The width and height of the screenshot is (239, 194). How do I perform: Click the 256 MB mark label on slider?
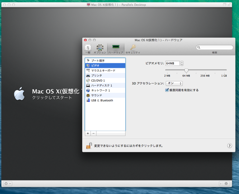point(205,76)
